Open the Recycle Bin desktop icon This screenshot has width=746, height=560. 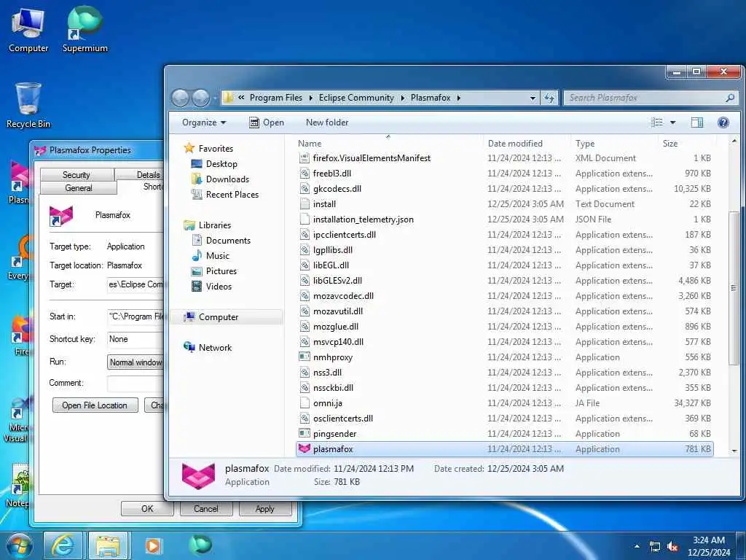pyautogui.click(x=28, y=105)
